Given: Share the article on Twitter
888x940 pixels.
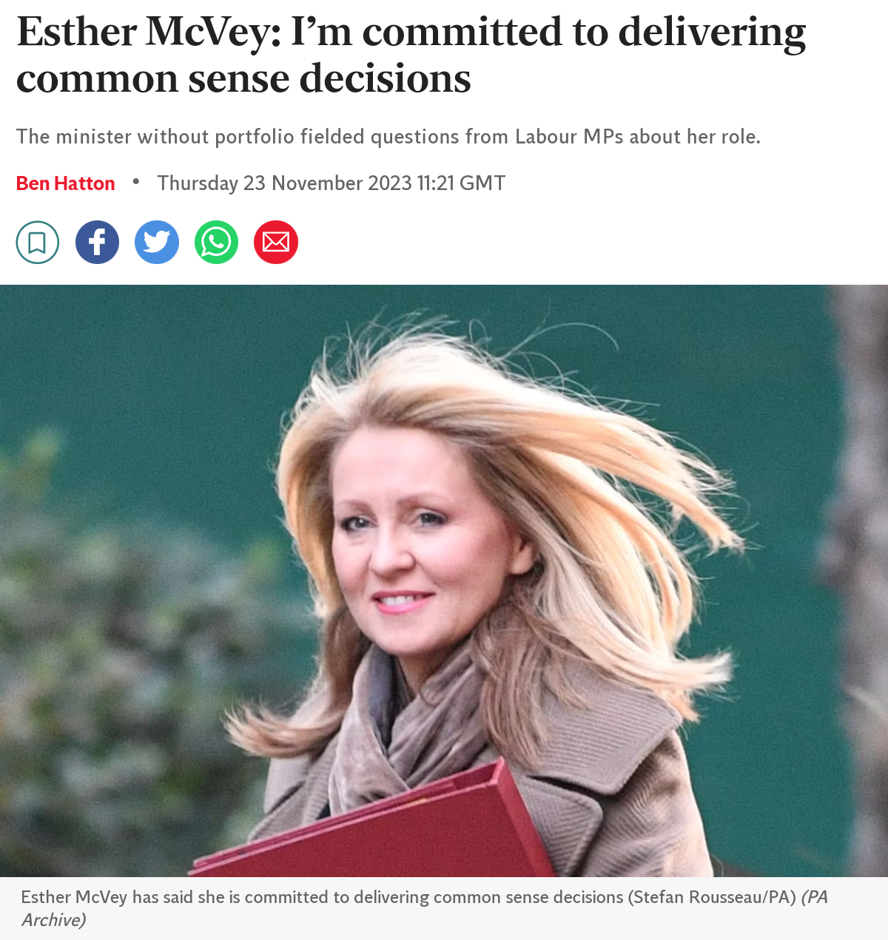Looking at the screenshot, I should (157, 242).
